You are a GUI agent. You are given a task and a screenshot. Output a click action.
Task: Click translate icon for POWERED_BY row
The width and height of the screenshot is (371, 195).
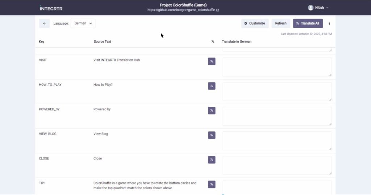point(212,111)
